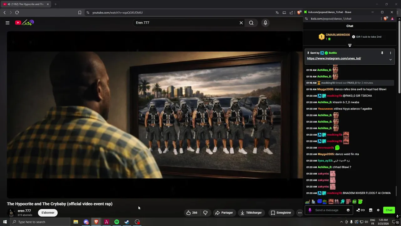Screen dimensions: 401x226
Task: Select the 'The Hypocrite and The...' tab
Action: [x=25, y=4]
